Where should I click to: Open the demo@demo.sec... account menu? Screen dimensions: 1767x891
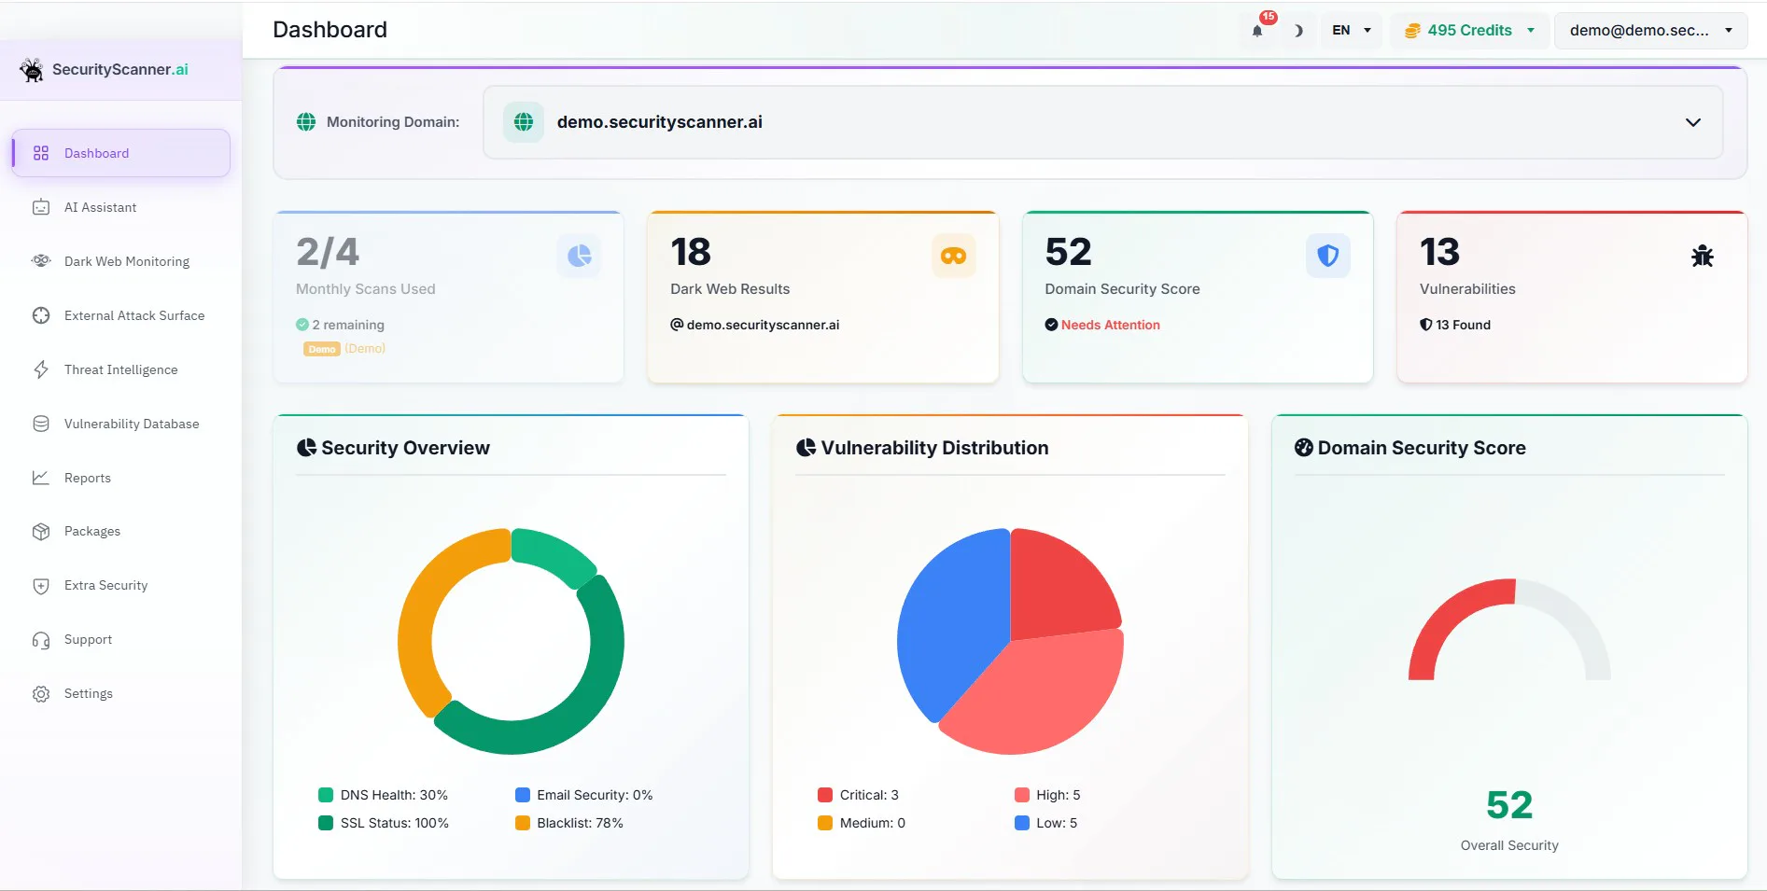click(x=1650, y=30)
